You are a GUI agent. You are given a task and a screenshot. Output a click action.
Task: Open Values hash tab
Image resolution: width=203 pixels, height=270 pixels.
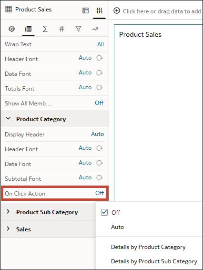click(x=61, y=29)
